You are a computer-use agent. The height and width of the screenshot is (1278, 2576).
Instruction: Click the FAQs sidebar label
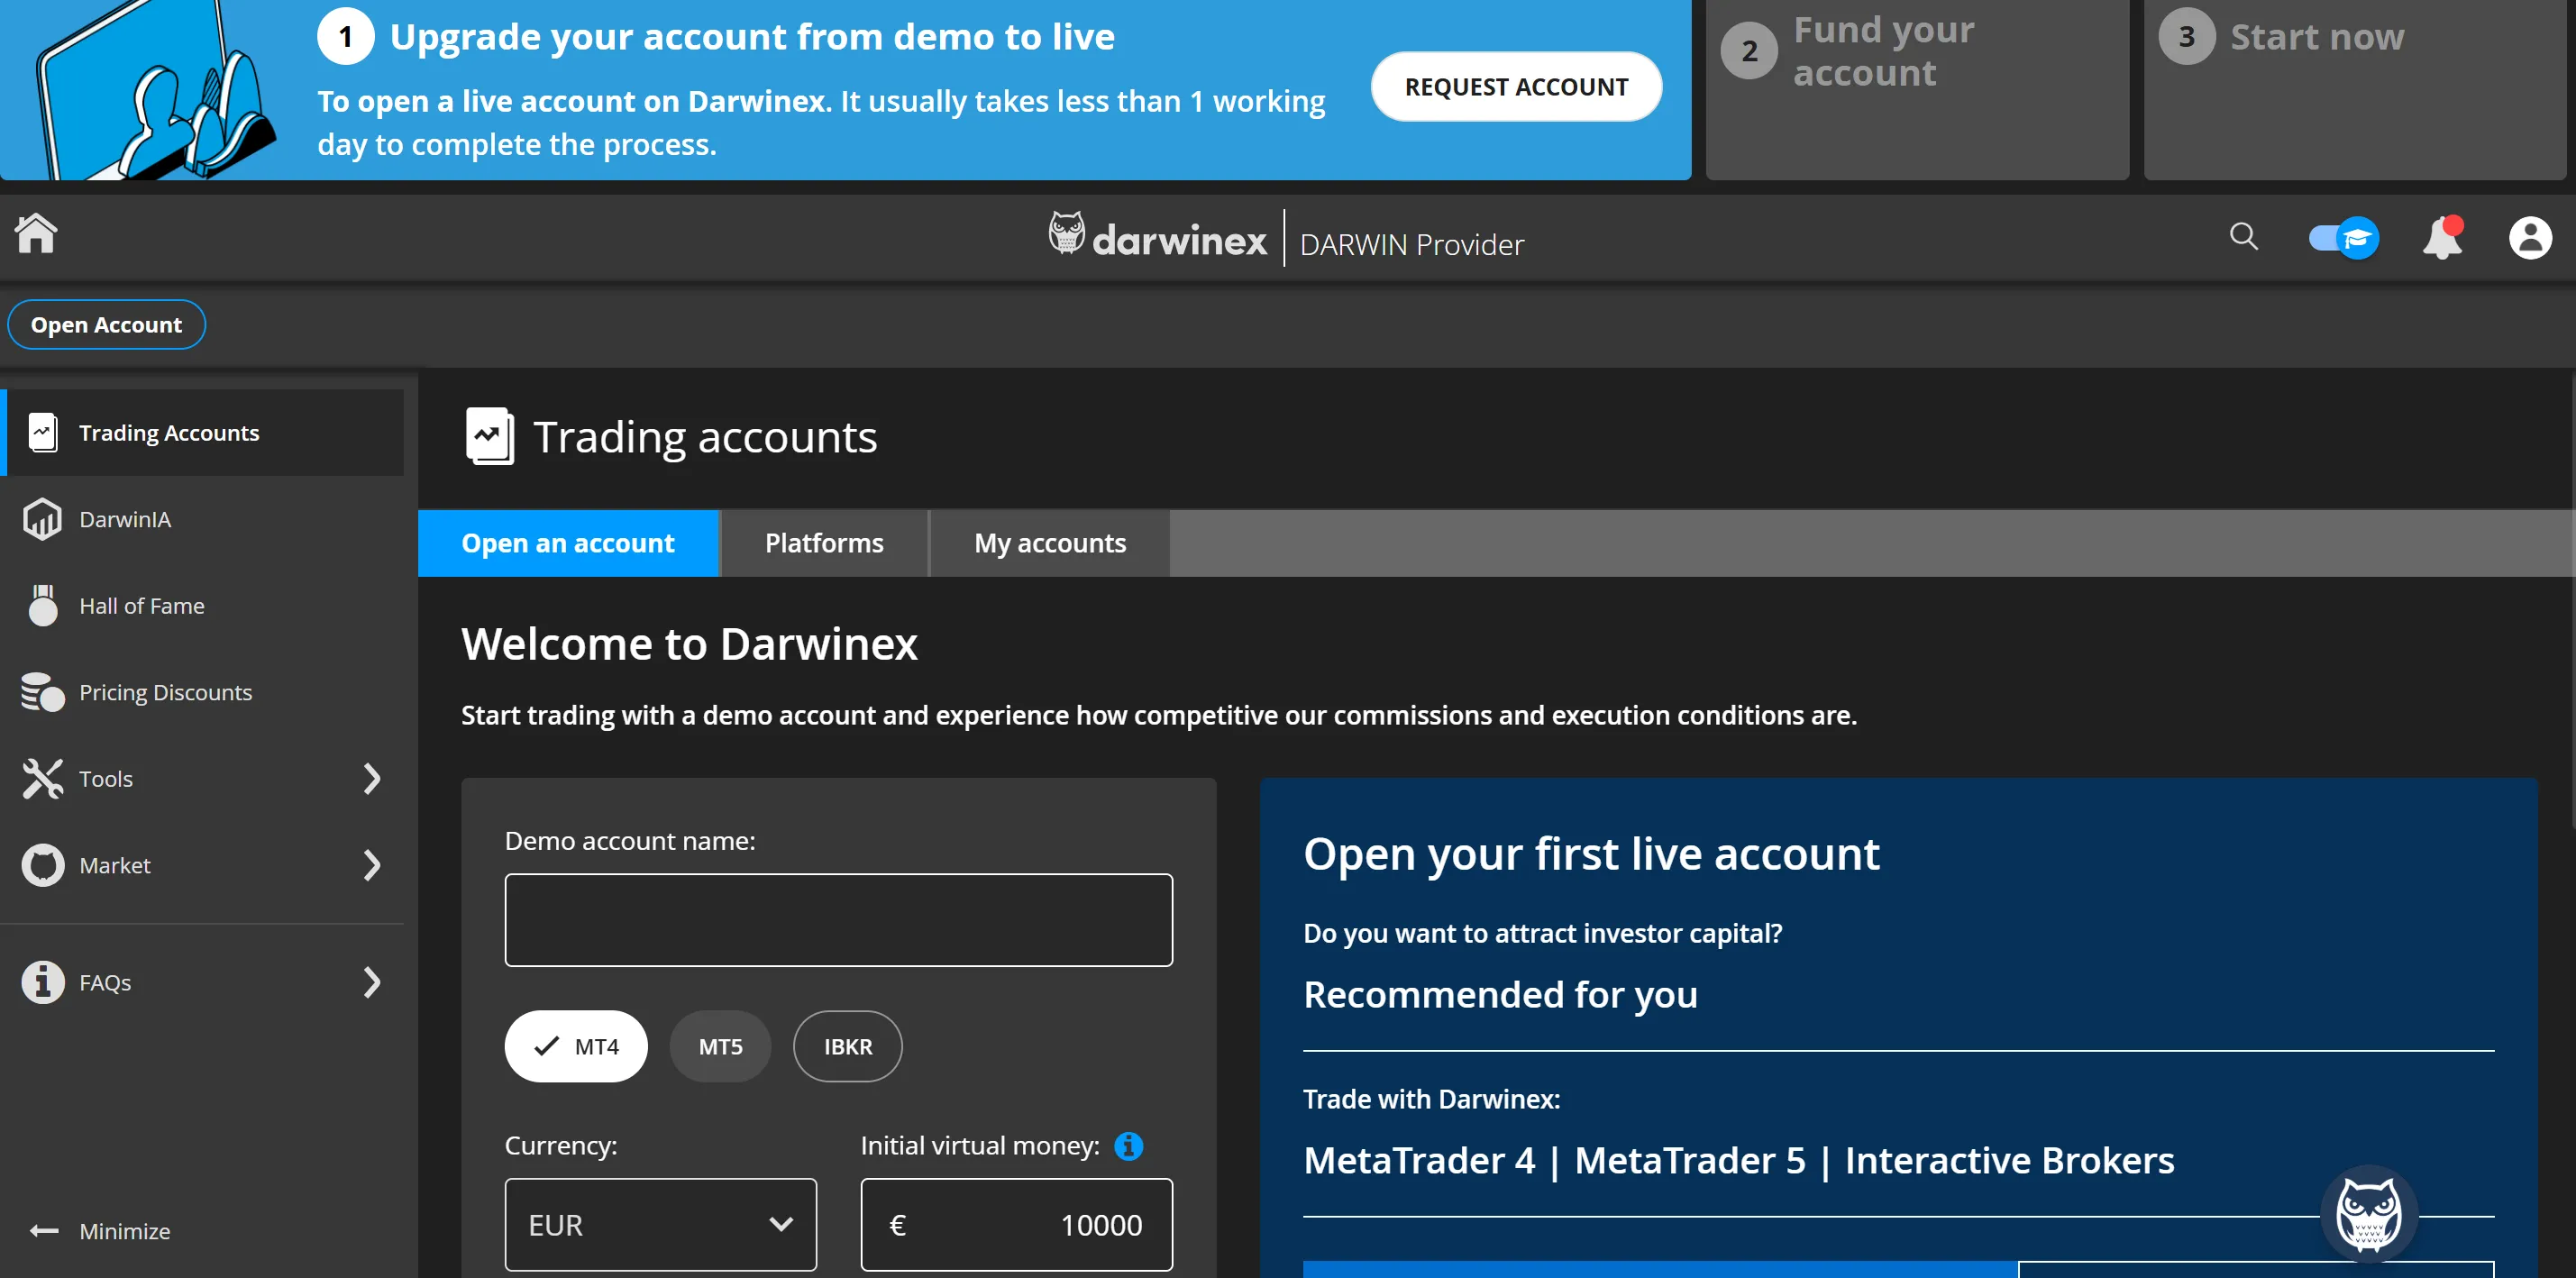pyautogui.click(x=105, y=983)
